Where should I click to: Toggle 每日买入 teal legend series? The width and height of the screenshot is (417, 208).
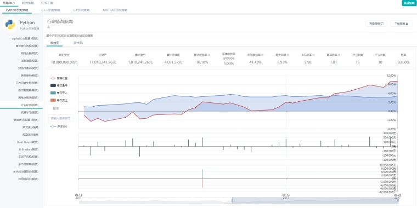[59, 93]
